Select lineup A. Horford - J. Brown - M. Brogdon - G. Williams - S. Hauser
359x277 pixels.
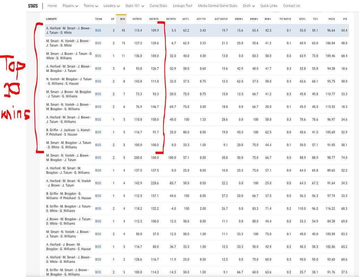click(x=69, y=247)
